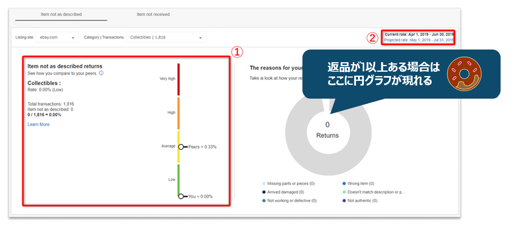Toggle the Arrived damaged (0) legend item
Screen dimensions: 522x229
[283, 192]
